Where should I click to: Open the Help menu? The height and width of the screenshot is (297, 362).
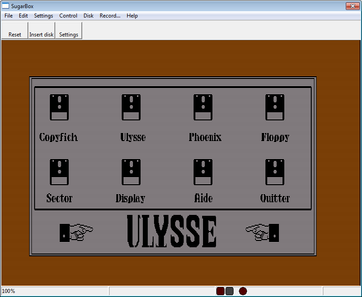132,16
